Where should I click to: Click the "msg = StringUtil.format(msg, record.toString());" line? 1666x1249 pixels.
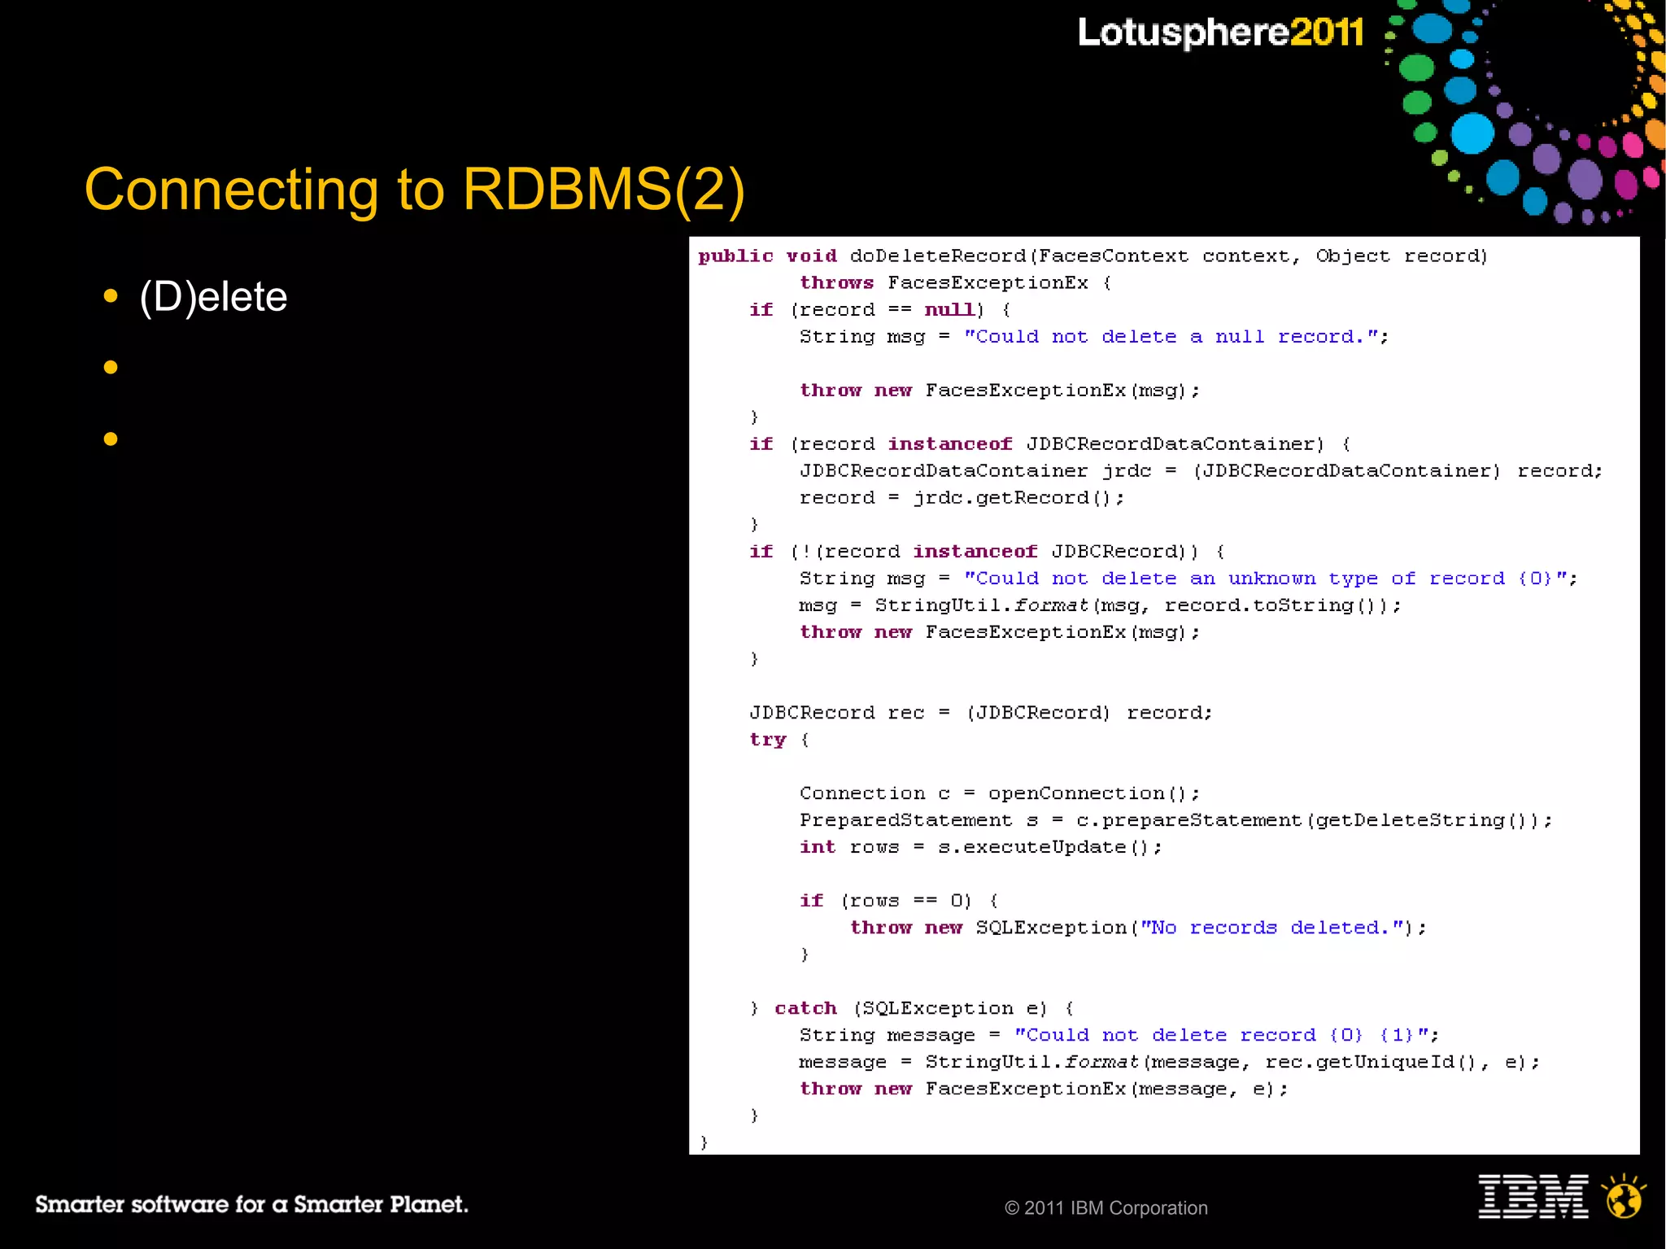1100,605
